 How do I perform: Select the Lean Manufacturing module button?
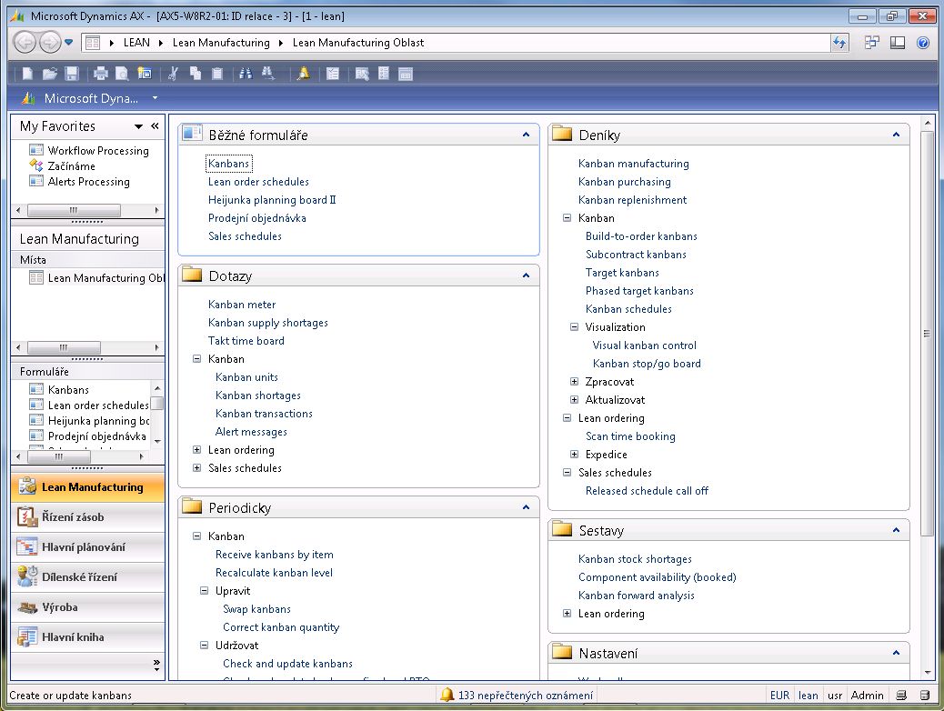coord(88,487)
